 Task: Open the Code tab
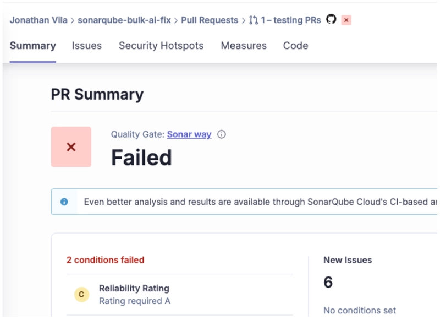pyautogui.click(x=295, y=46)
